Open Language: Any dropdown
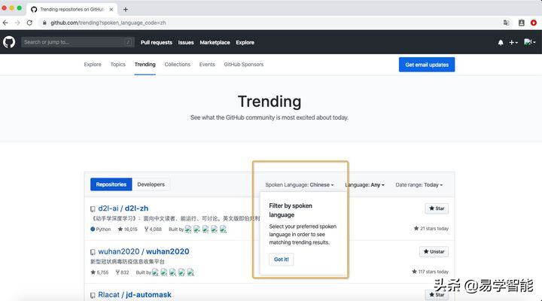Image resolution: width=542 pixels, height=301 pixels. point(364,185)
